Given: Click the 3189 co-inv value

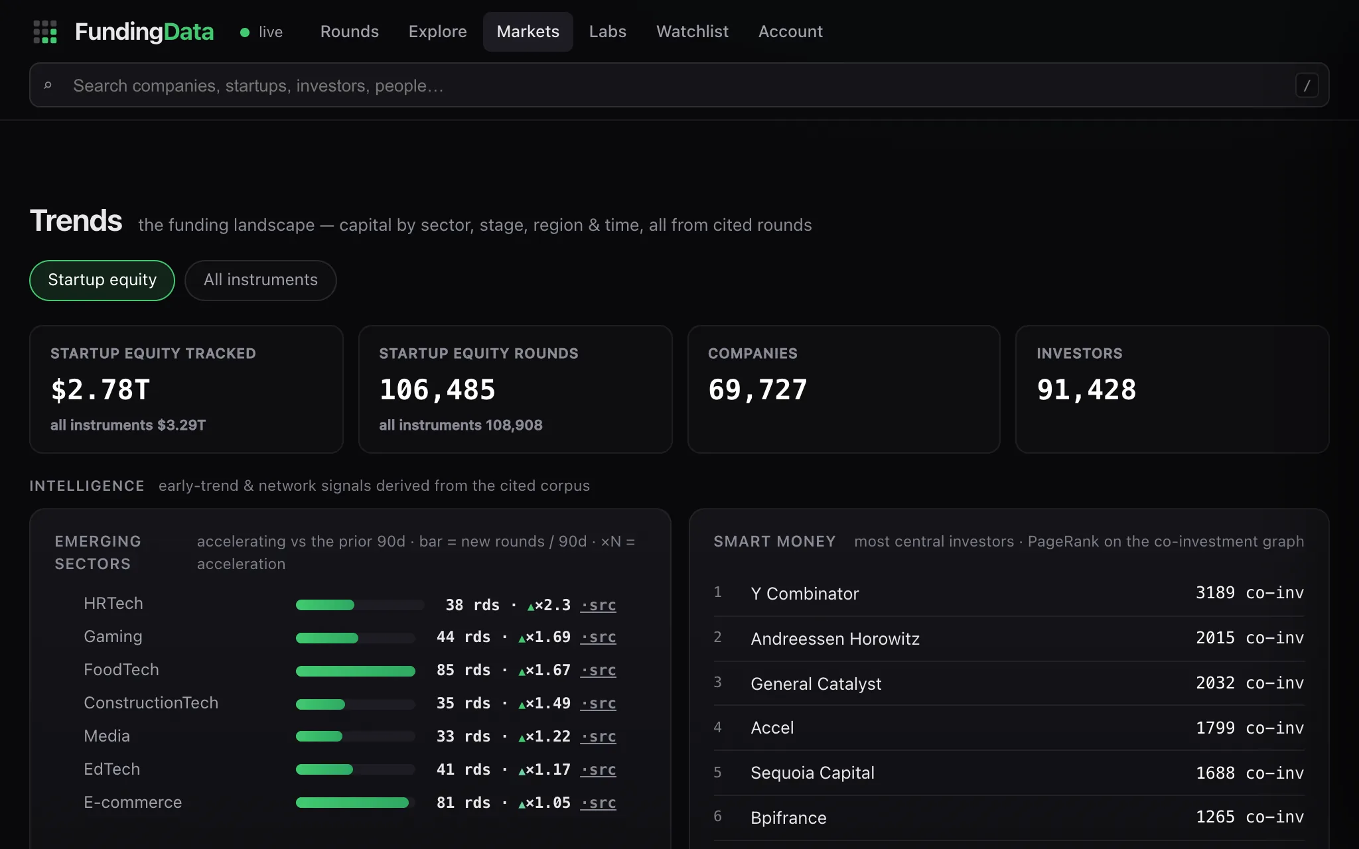Looking at the screenshot, I should [x=1250, y=592].
